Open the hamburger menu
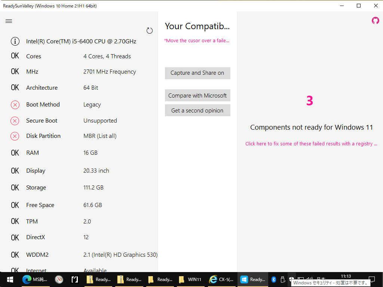 tap(9, 21)
